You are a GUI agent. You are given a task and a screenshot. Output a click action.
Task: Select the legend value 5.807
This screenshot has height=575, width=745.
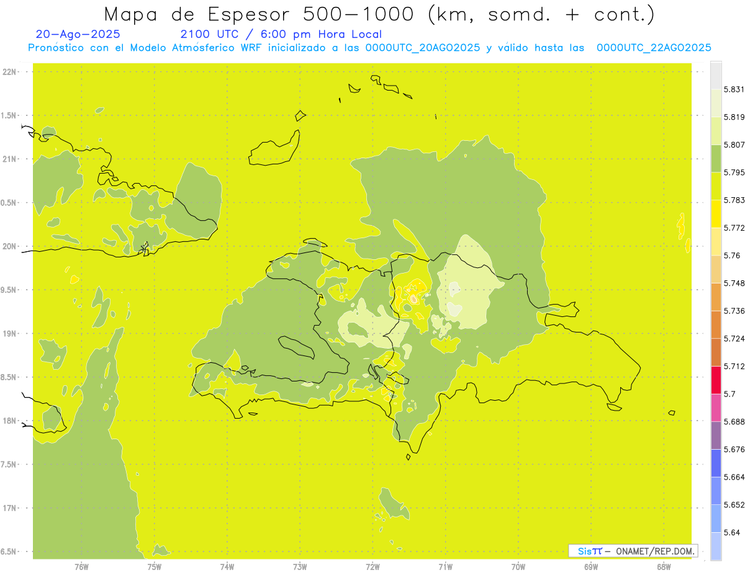click(734, 145)
